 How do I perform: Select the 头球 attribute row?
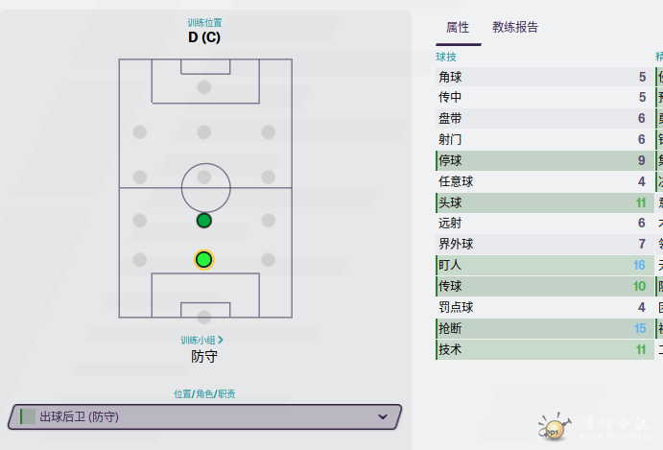tap(545, 203)
